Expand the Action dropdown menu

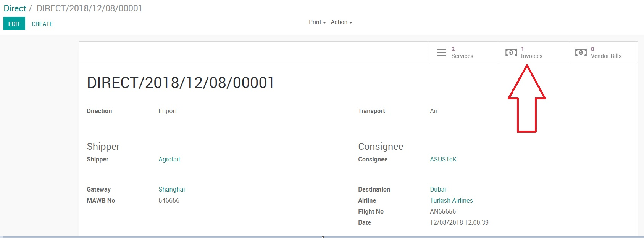coord(341,22)
